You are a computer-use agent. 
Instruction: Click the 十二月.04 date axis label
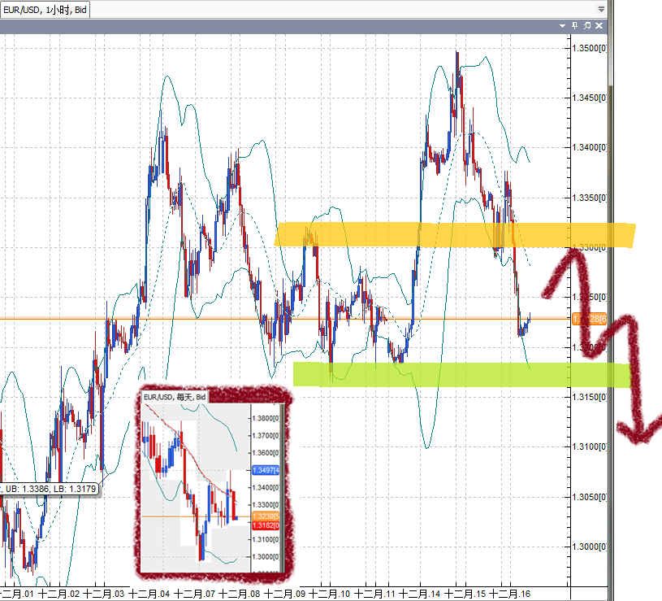point(149,594)
